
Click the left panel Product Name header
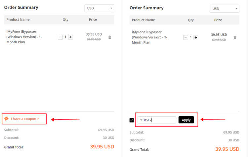tap(18, 20)
